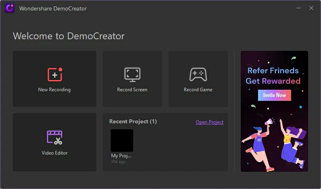The width and height of the screenshot is (321, 189).
Task: Open the My Proj... recent project thumbnail
Action: coord(122,141)
